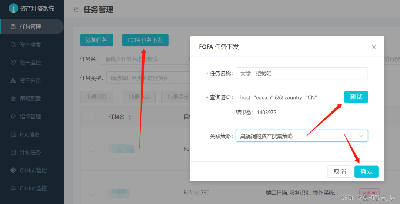Click the 批量删除 button
The height and width of the screenshot is (204, 400).
(96, 97)
